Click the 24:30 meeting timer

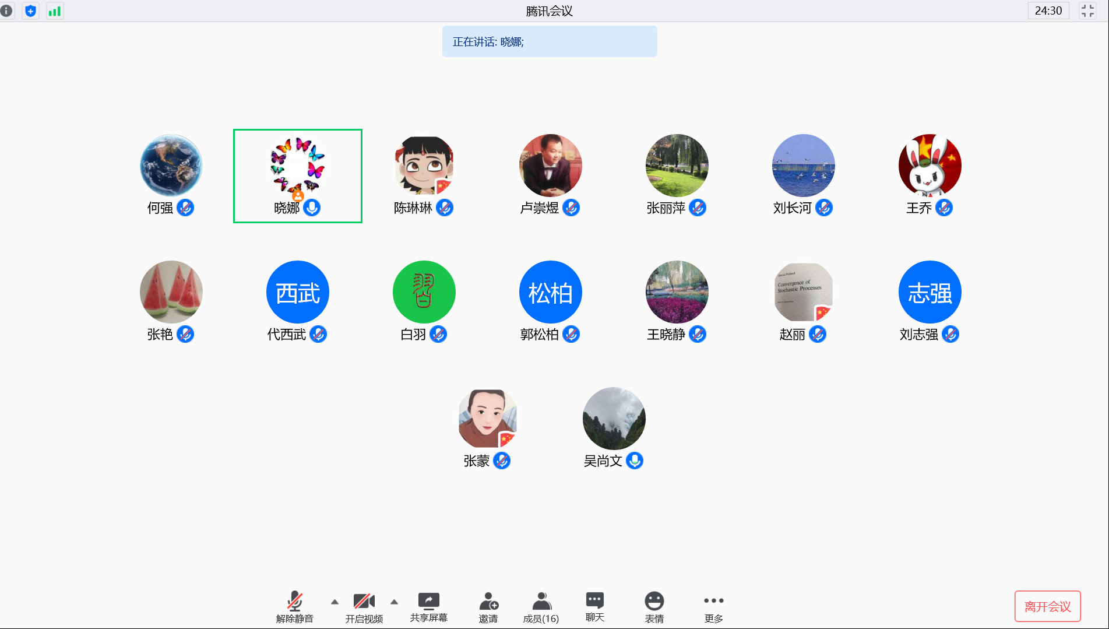[x=1048, y=11]
